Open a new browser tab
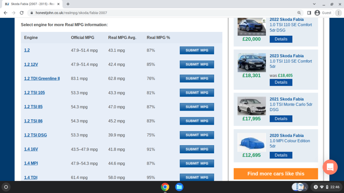The image size is (344, 193). click(68, 4)
